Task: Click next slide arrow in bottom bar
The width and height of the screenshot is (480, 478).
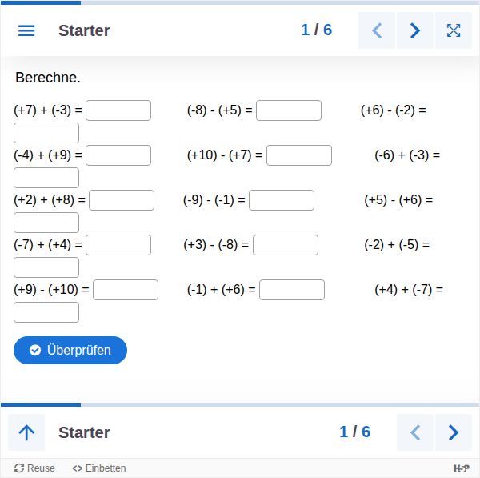Action: pyautogui.click(x=454, y=432)
